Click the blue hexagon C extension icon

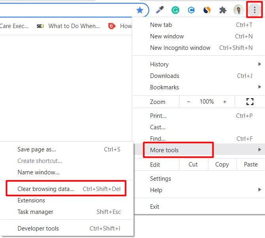pos(191,10)
